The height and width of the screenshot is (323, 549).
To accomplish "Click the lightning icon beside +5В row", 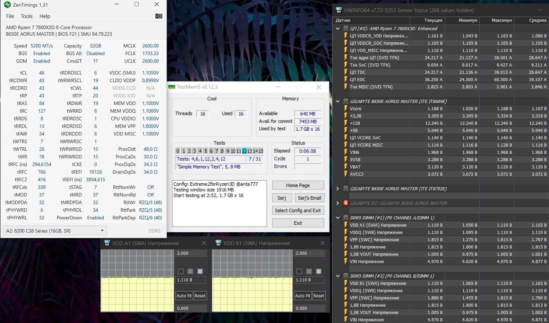I will pyautogui.click(x=346, y=130).
